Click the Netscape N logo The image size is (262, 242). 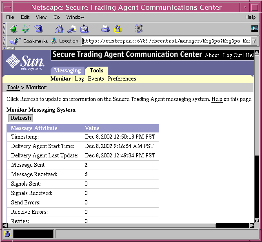click(255, 29)
